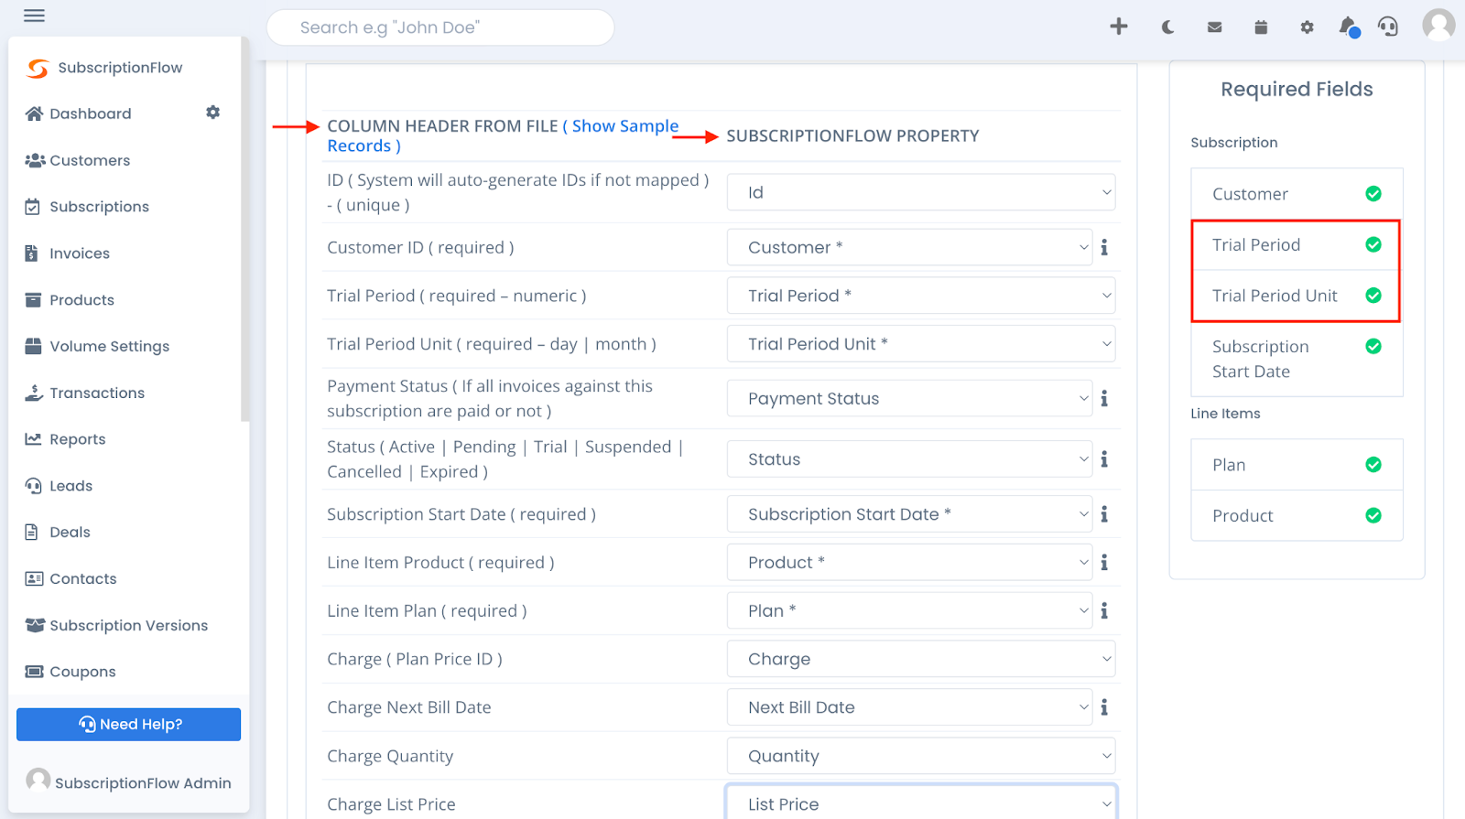Screen dimensions: 1465x819
Task: Focus the search field in top bar
Action: (440, 27)
